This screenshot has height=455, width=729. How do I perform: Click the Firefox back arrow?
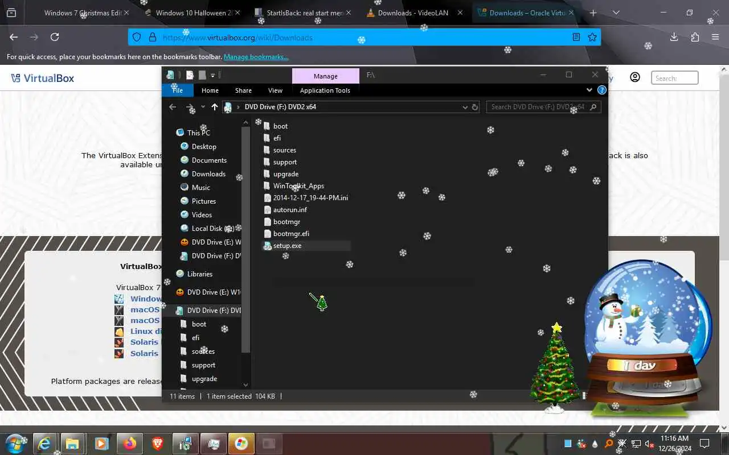[x=14, y=37]
